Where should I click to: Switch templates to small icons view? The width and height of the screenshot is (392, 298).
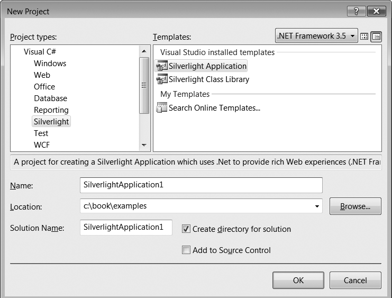tap(376, 37)
